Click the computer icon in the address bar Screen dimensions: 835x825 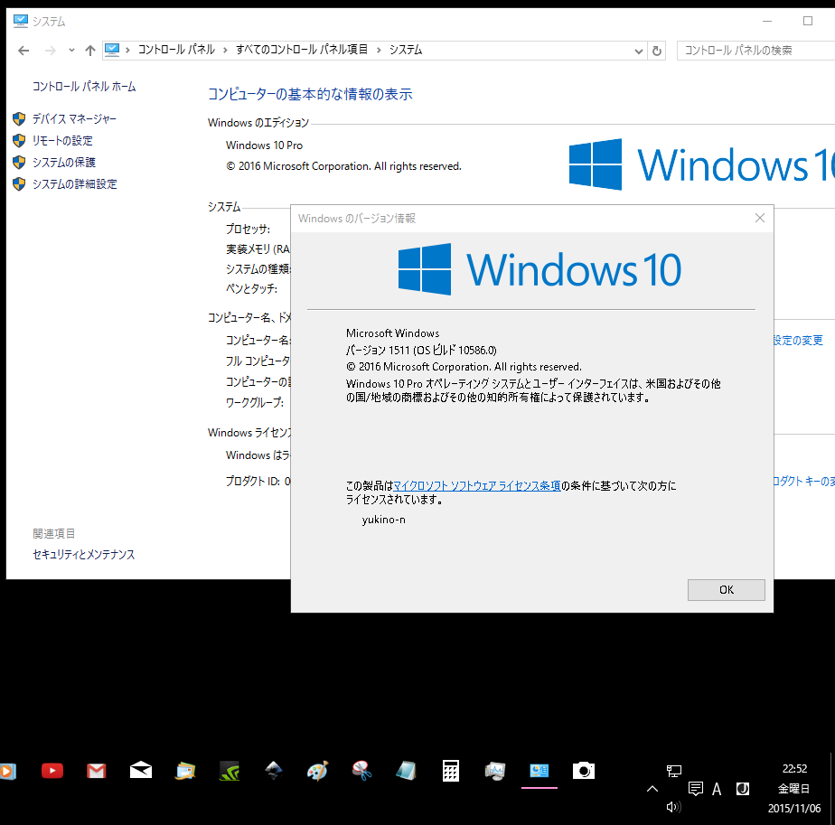(x=112, y=50)
